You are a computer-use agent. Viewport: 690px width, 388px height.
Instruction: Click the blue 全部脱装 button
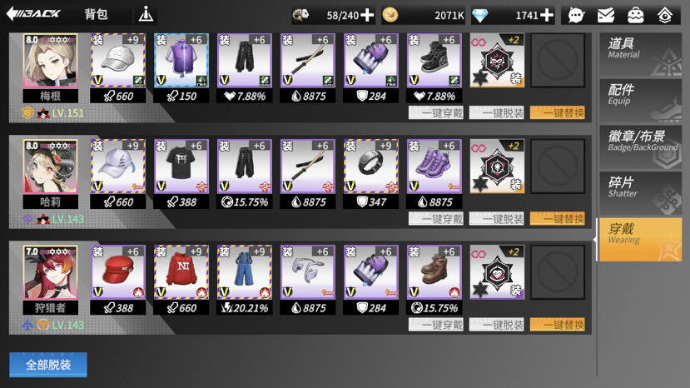point(48,365)
